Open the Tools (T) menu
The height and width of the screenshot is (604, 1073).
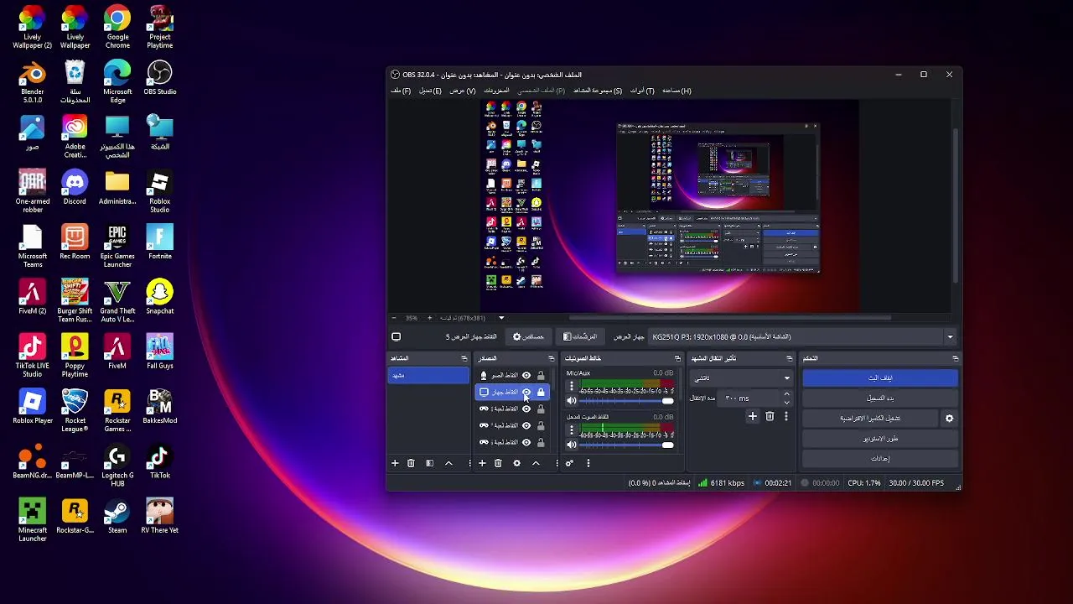(x=642, y=91)
